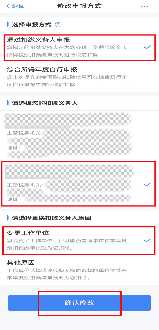Choose 综合所得年度自行申报 option
This screenshot has height=330, width=159.
[x=79, y=77]
